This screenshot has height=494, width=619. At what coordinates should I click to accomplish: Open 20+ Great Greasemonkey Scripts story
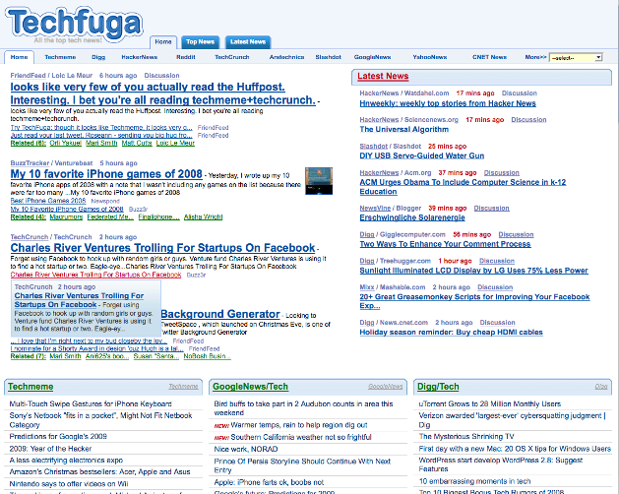tap(474, 301)
